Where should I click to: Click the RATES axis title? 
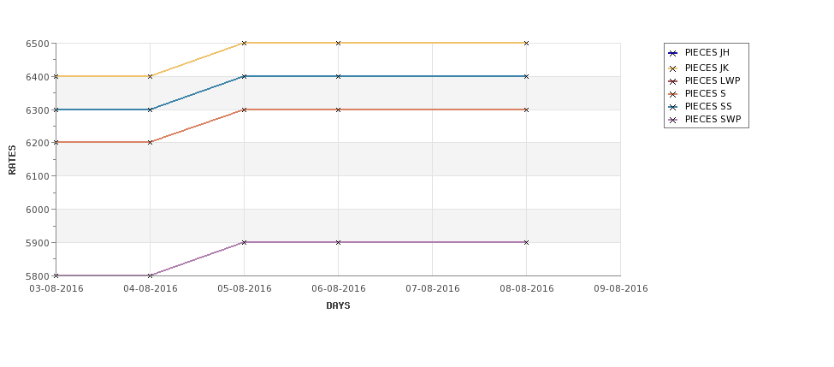point(12,160)
